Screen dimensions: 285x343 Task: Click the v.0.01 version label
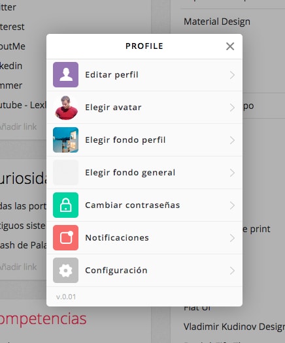coord(66,297)
